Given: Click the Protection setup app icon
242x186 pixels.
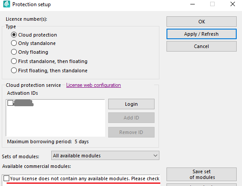Looking at the screenshot, I should click(x=7, y=4).
